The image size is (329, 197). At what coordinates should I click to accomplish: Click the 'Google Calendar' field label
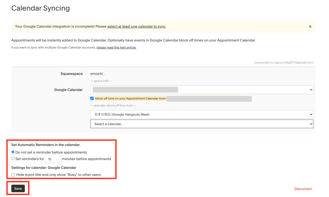pyautogui.click(x=68, y=90)
